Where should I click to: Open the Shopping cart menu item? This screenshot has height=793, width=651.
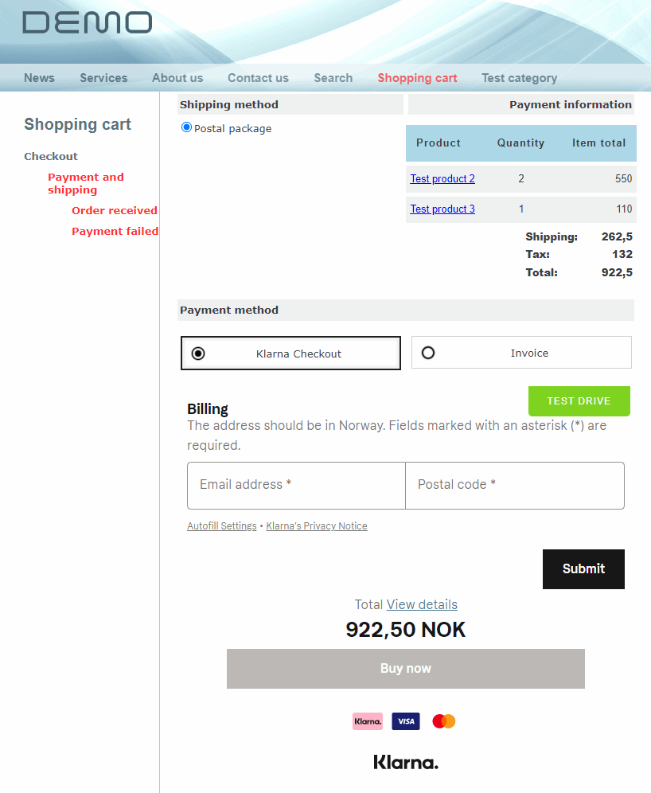pyautogui.click(x=417, y=78)
